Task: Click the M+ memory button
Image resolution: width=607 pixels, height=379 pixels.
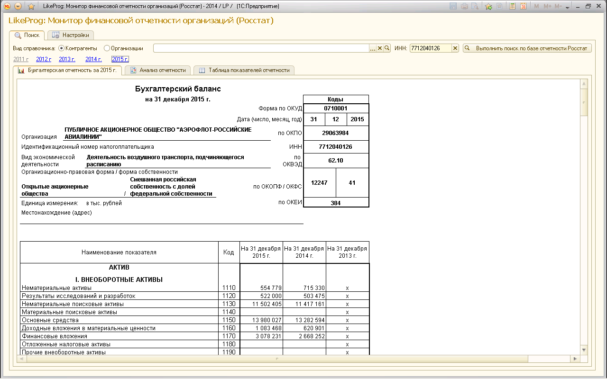Action: [547, 6]
